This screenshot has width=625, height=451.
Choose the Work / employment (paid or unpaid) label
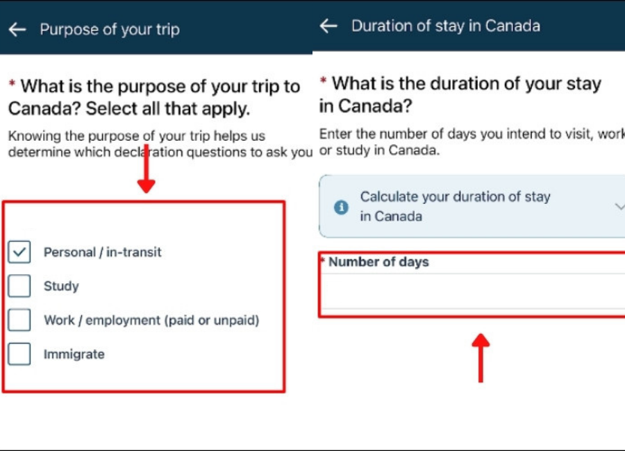[151, 320]
